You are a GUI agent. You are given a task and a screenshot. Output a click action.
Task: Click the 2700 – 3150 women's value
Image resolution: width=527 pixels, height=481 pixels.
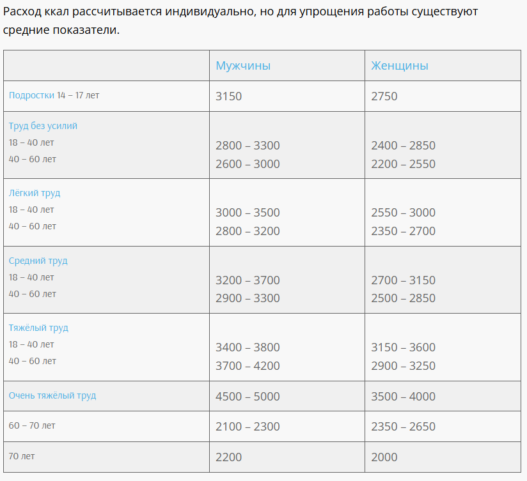point(404,280)
